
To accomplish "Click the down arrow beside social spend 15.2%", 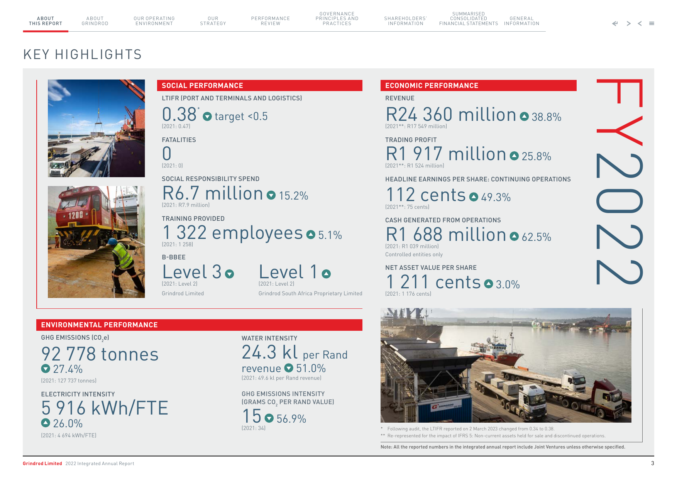I will click(271, 195).
